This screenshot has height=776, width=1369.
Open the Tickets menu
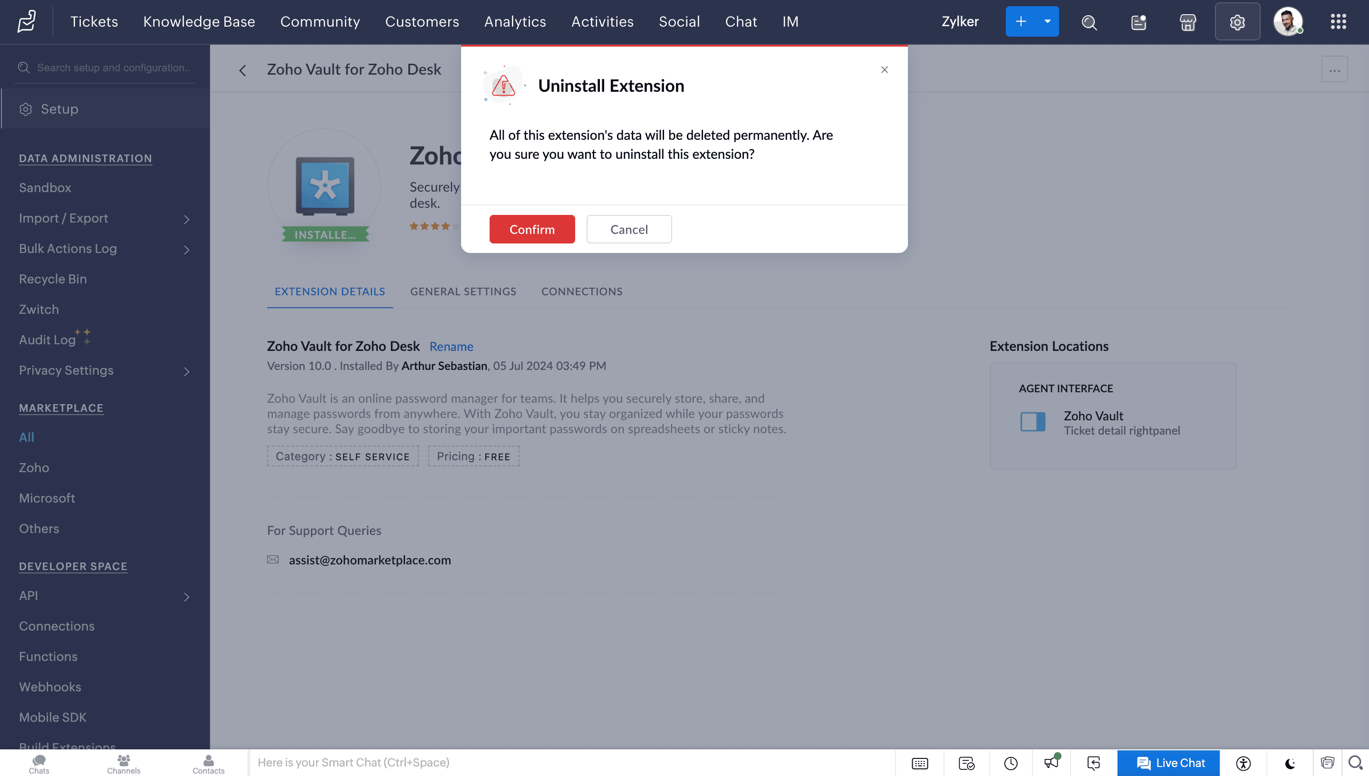click(x=94, y=22)
